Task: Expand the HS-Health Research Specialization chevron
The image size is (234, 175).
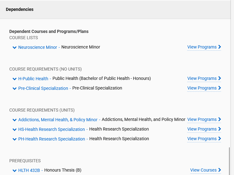Action: tap(14, 130)
